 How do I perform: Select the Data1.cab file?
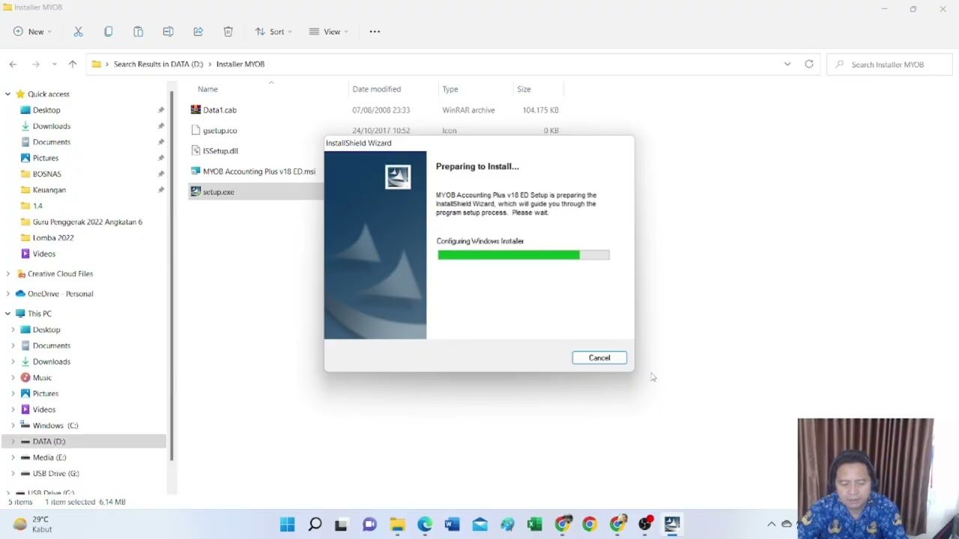pos(220,110)
